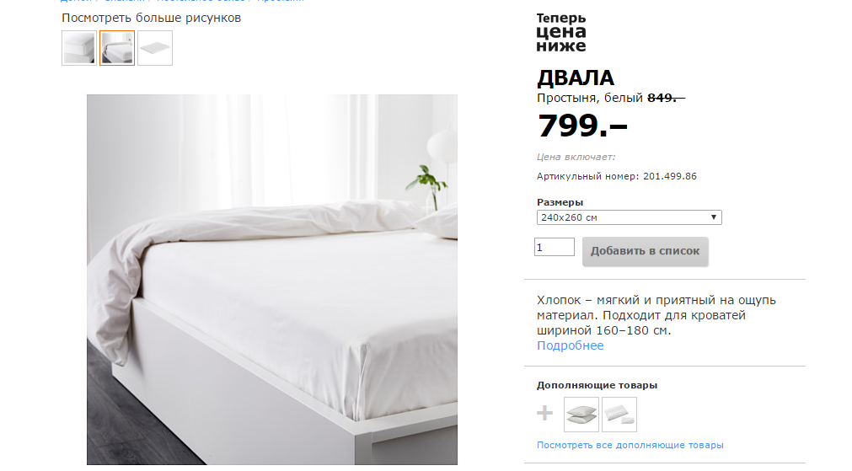Click the crossed-out 849 old price

pos(666,98)
